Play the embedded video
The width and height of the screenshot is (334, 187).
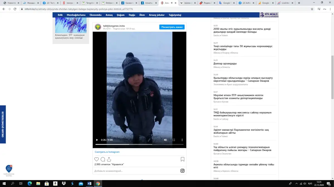click(x=97, y=140)
